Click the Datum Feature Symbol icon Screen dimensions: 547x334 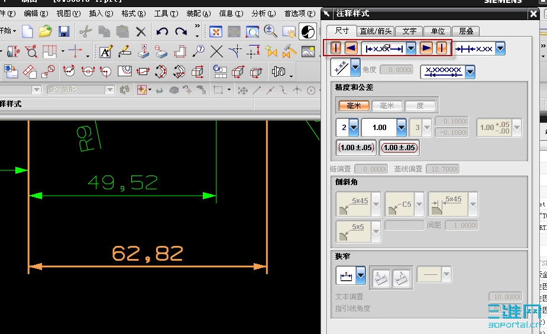click(143, 51)
